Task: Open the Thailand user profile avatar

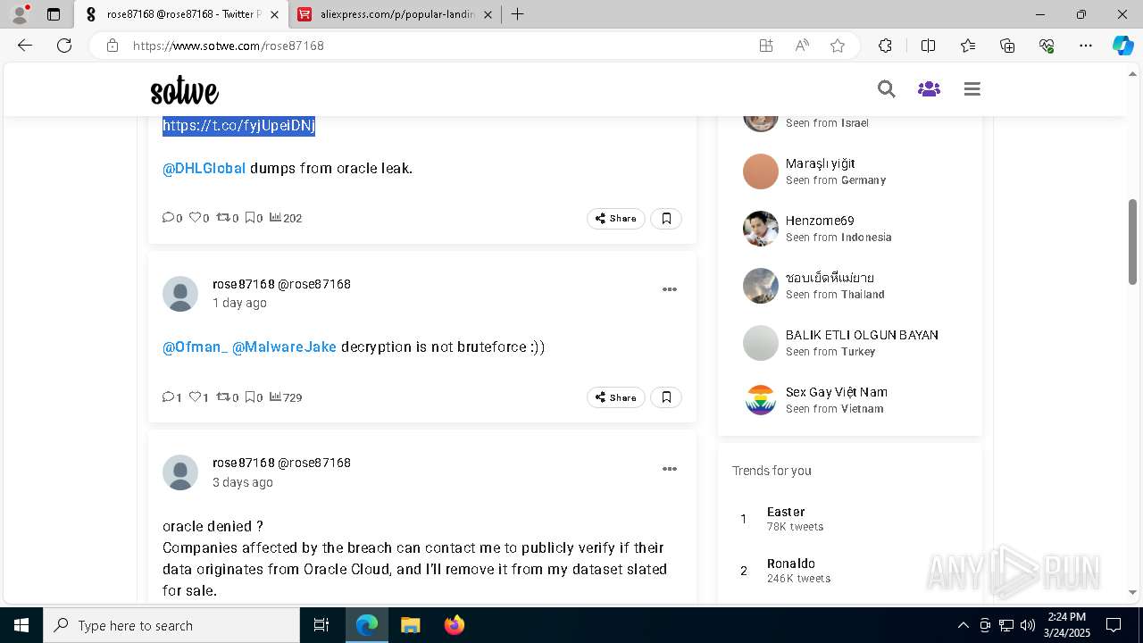Action: coord(761,286)
